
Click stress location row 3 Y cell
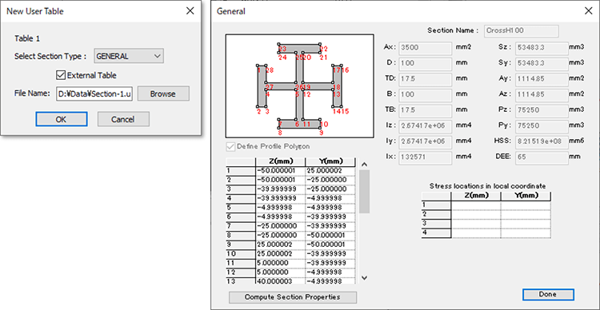point(526,224)
